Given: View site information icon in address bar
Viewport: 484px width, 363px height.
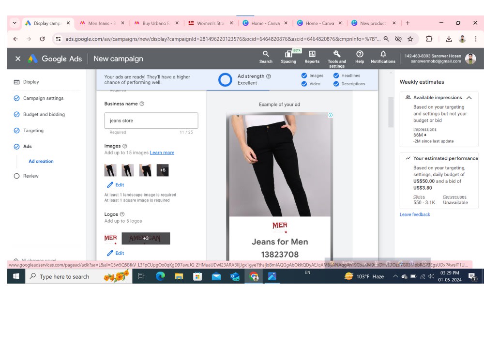Looking at the screenshot, I should pyautogui.click(x=58, y=39).
